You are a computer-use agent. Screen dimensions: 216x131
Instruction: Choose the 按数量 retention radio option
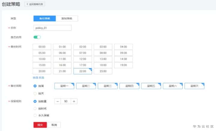point(35,101)
